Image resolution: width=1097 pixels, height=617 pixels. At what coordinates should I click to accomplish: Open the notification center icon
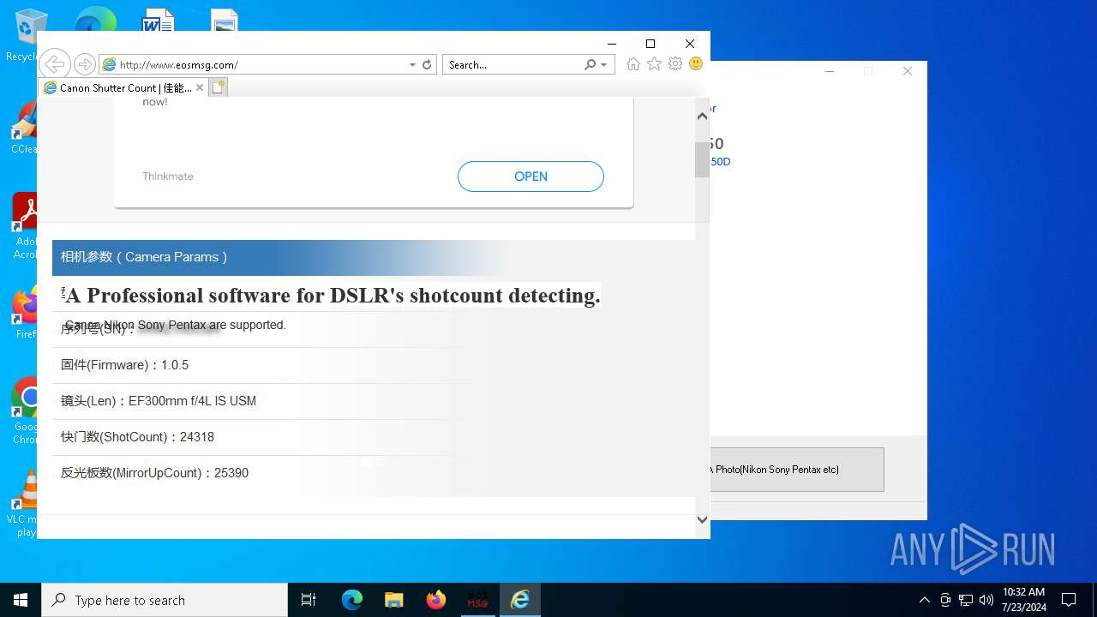click(1069, 600)
